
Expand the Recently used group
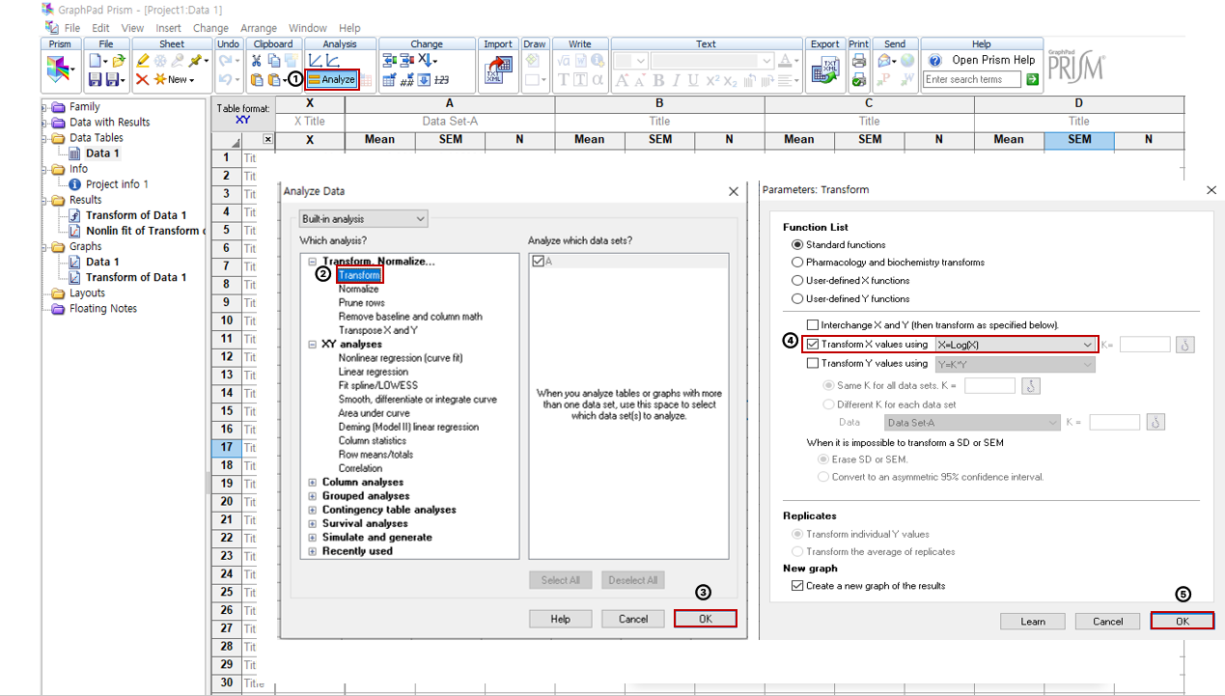313,551
